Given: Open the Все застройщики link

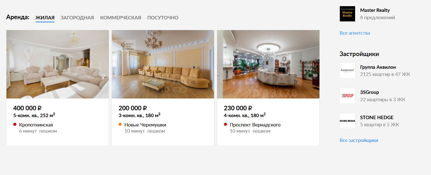Looking at the screenshot, I should coord(359,140).
